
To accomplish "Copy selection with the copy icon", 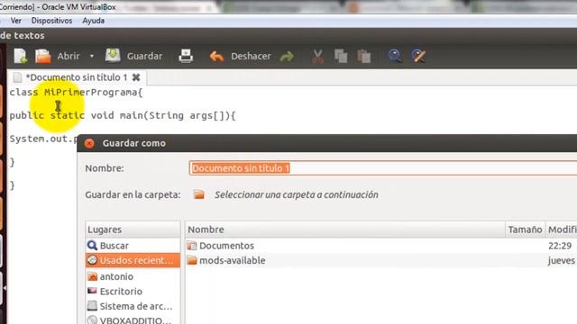I will click(341, 56).
